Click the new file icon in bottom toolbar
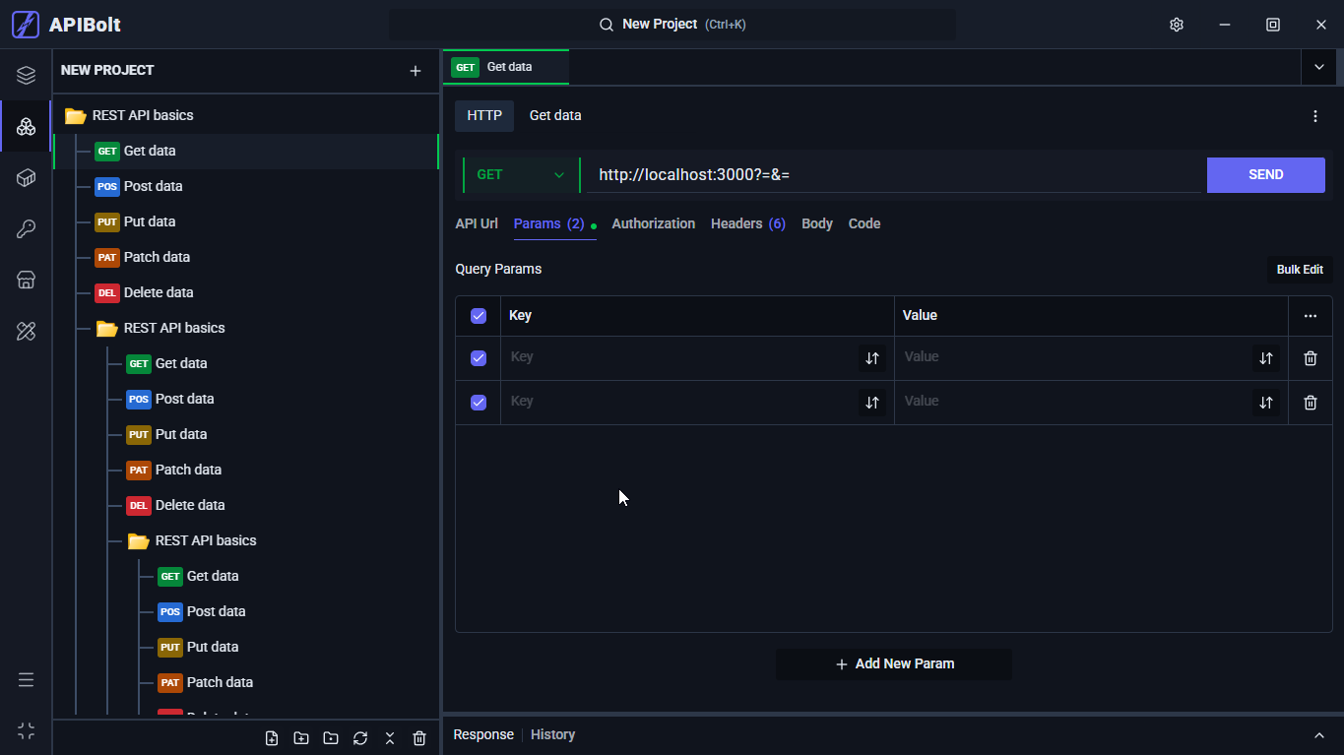This screenshot has width=1344, height=755. pyautogui.click(x=272, y=738)
